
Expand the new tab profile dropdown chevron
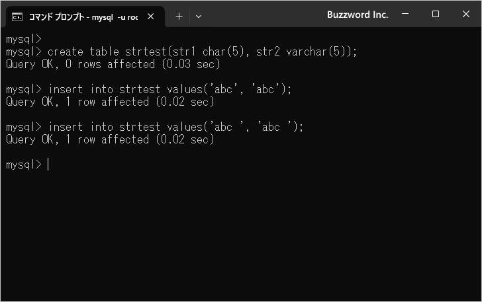[199, 17]
